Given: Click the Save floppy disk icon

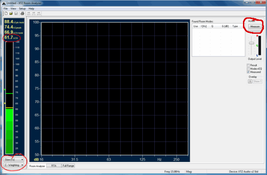Looking at the screenshot, I should tap(16, 13).
